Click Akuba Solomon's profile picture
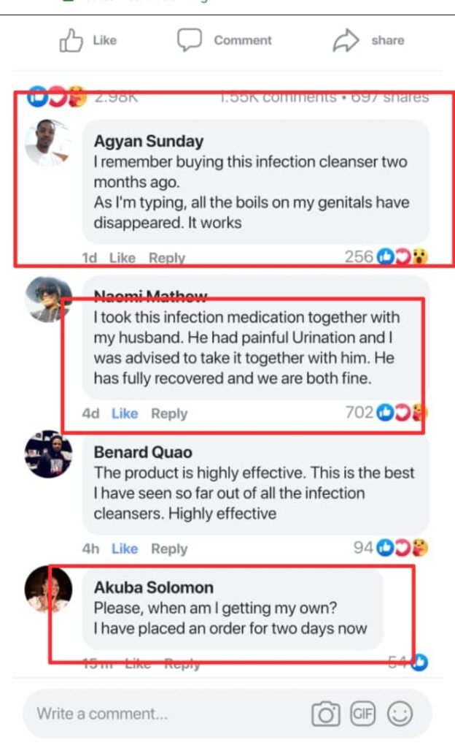The height and width of the screenshot is (748, 455). pos(48,589)
